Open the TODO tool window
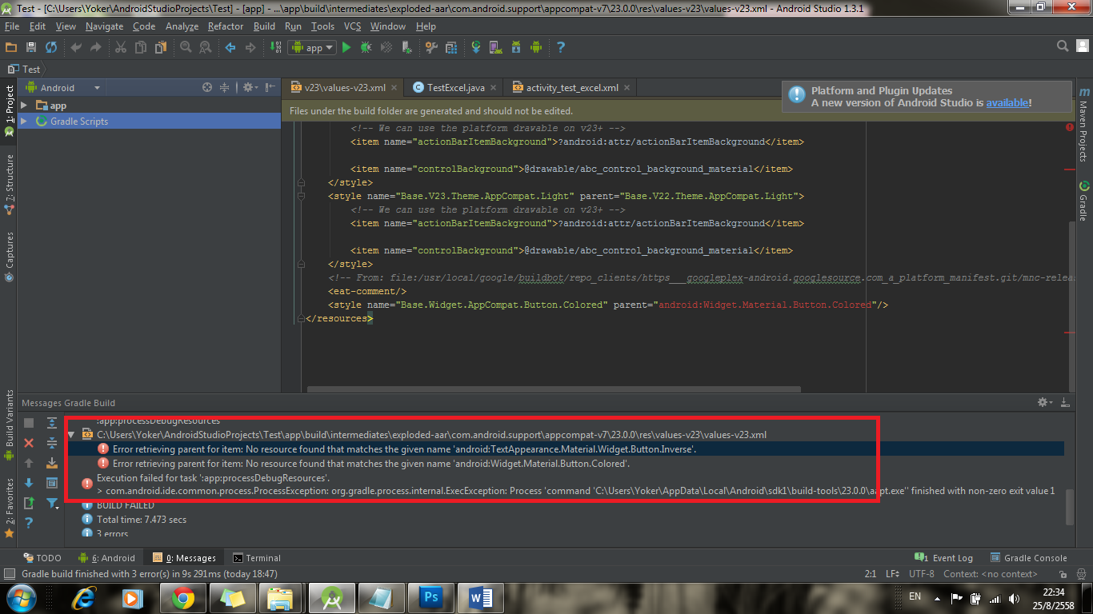The image size is (1093, 614). click(42, 558)
